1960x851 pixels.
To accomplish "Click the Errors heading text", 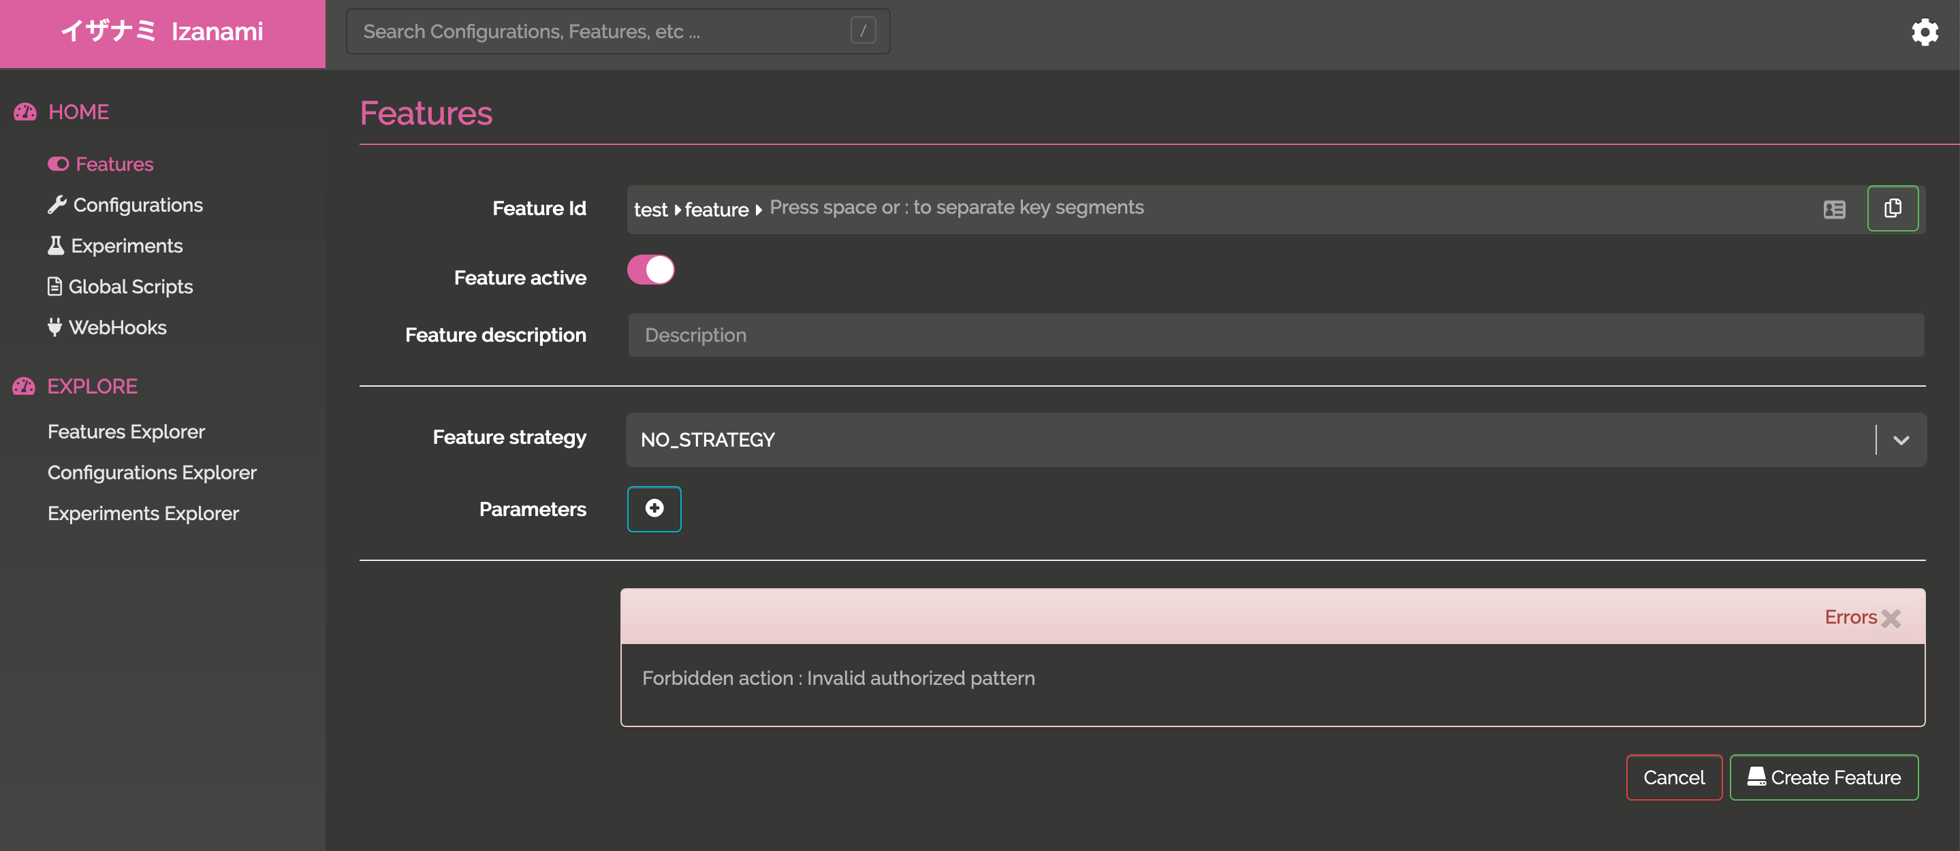I will click(x=1850, y=617).
